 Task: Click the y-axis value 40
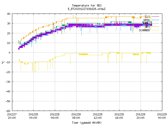pyautogui.click(x=9, y=14)
